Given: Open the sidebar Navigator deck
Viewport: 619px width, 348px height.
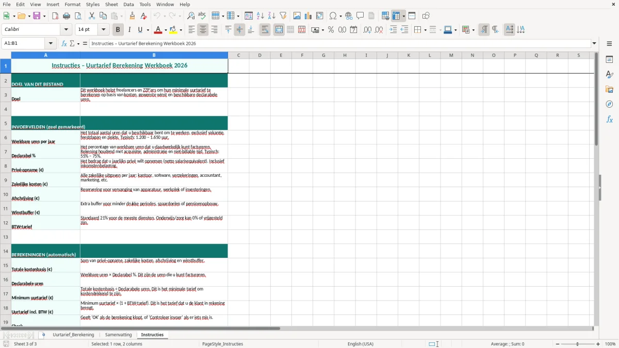Looking at the screenshot, I should tap(609, 104).
